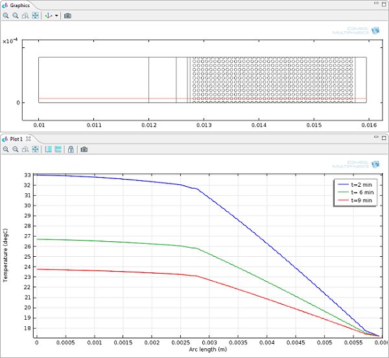Toggle y-axis log scale in Plot 1
The width and height of the screenshot is (389, 358).
[x=58, y=149]
